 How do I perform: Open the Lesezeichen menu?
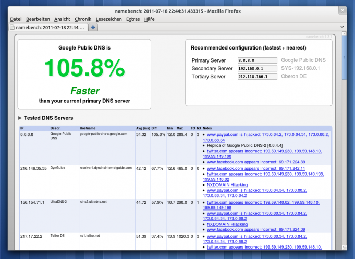109,19
